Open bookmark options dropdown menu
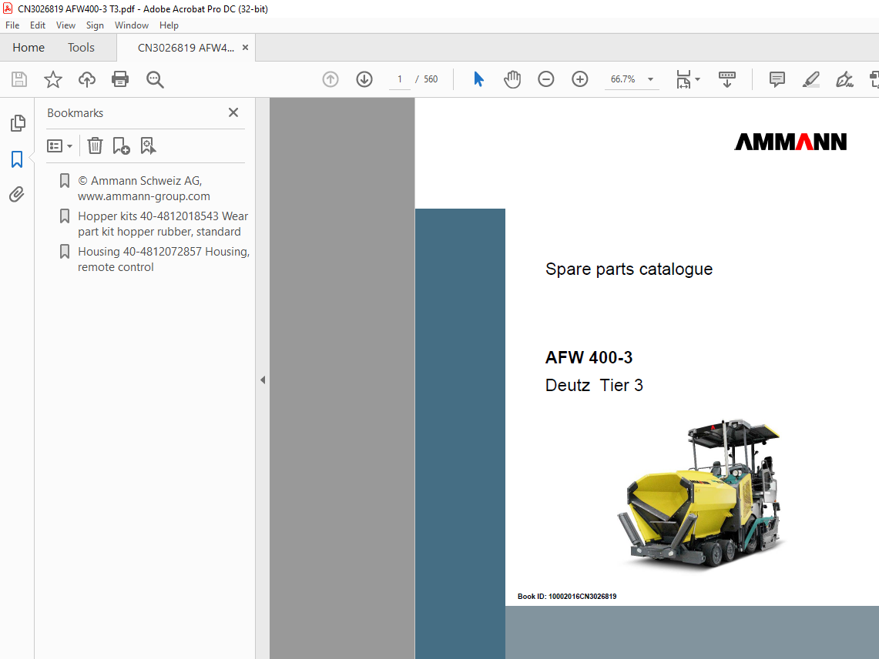 click(59, 146)
